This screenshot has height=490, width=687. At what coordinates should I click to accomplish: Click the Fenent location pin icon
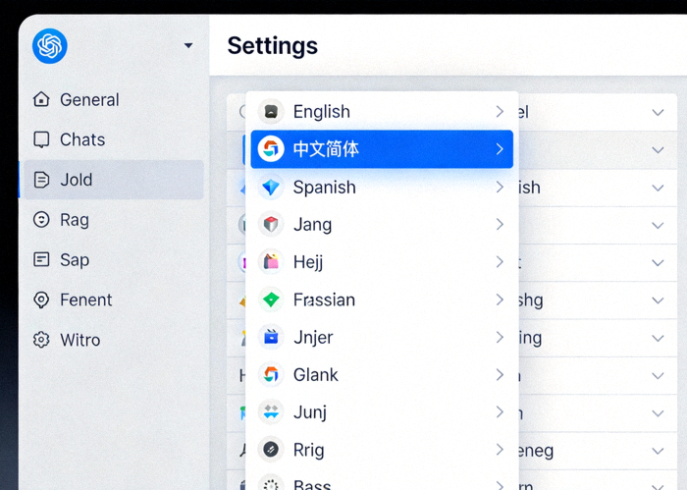click(41, 300)
